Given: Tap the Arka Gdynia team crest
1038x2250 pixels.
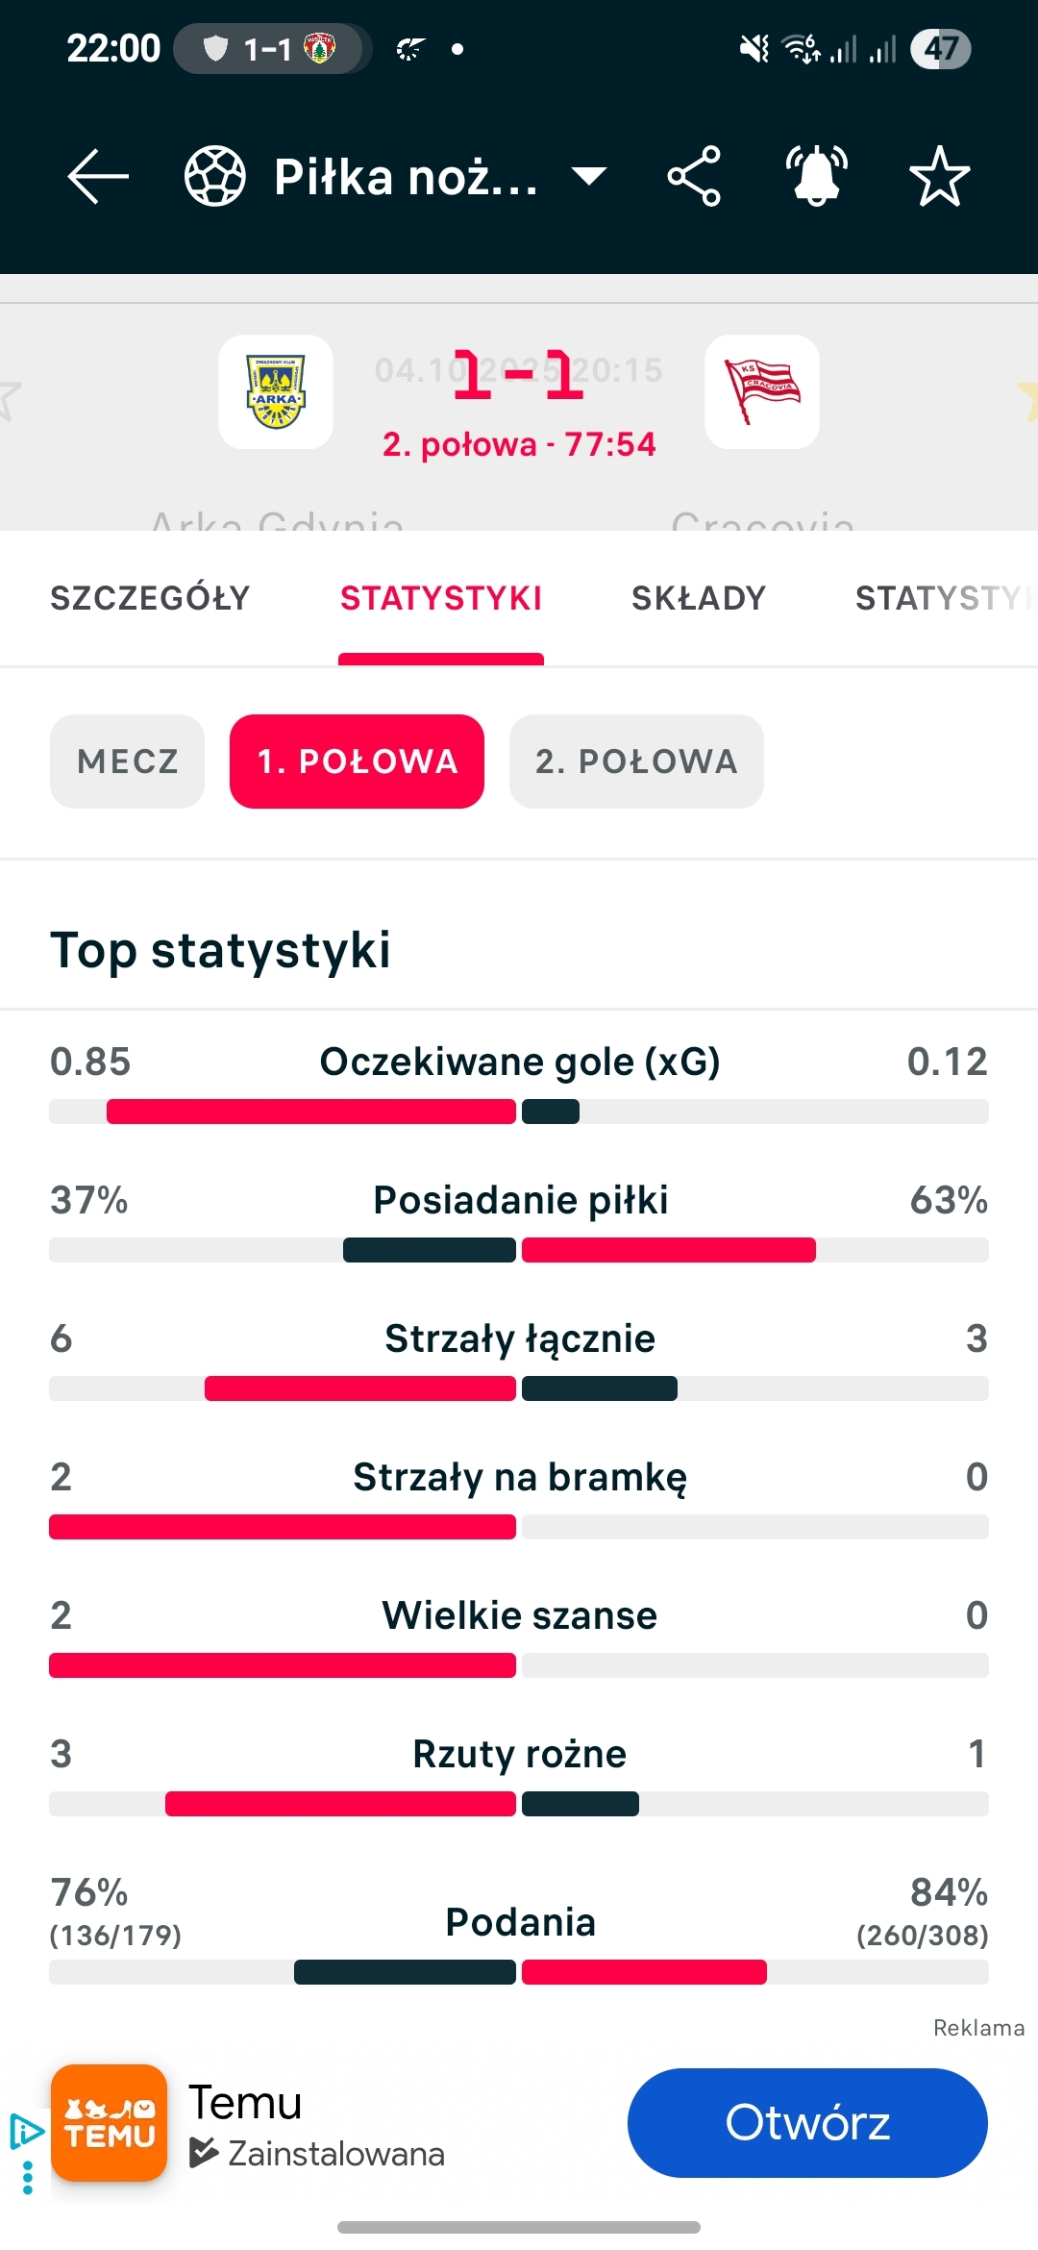Looking at the screenshot, I should click(x=276, y=391).
